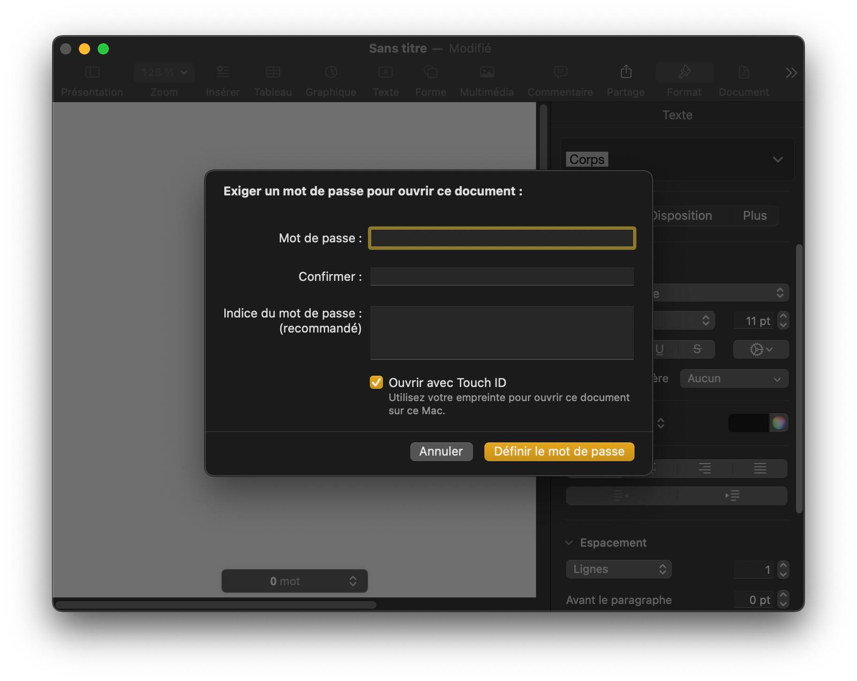Enable strikethrough formatting in the Texte panel
This screenshot has width=857, height=681.
[x=696, y=349]
